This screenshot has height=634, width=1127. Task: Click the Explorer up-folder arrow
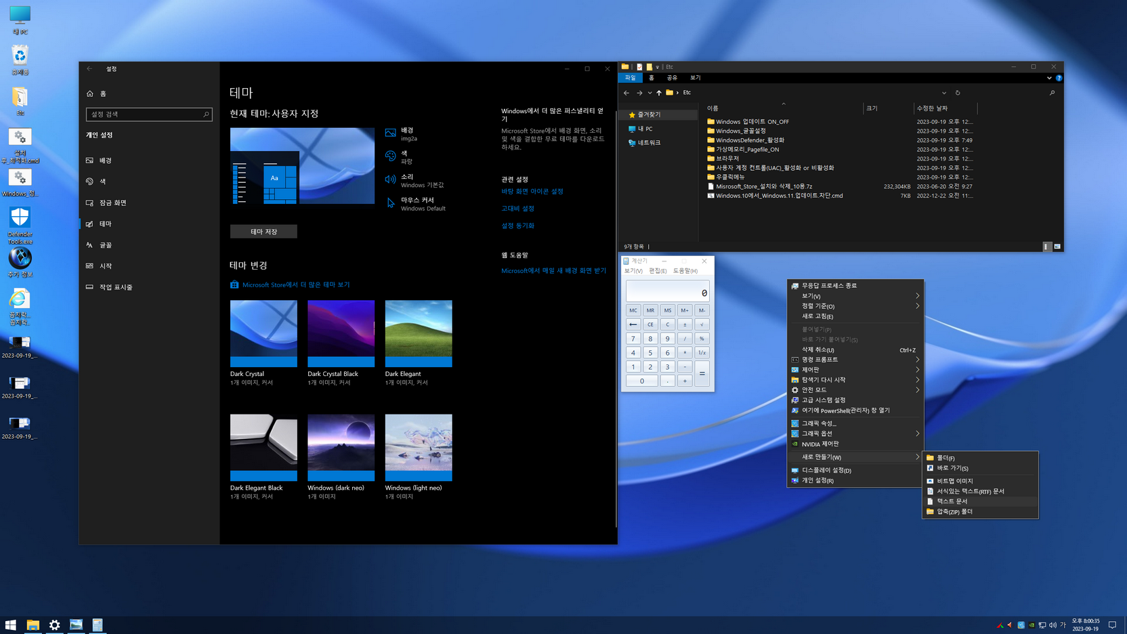659,93
